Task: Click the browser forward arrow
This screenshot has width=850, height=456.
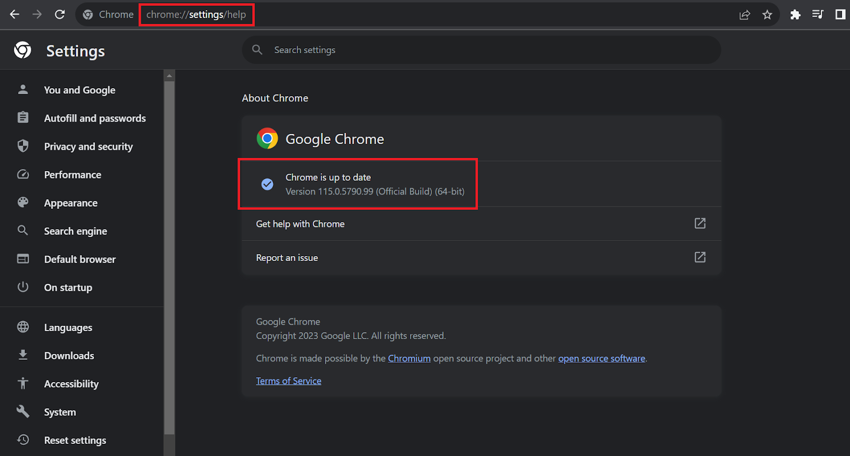Action: (37, 14)
